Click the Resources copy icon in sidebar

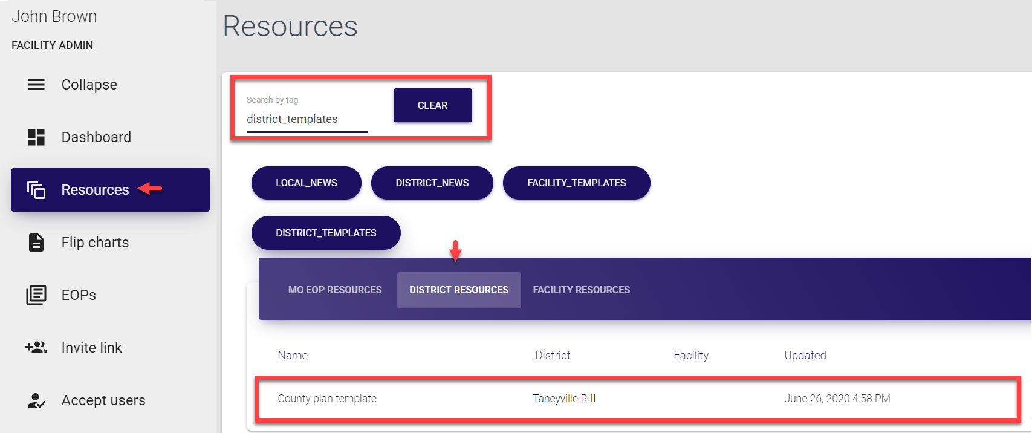tap(36, 190)
